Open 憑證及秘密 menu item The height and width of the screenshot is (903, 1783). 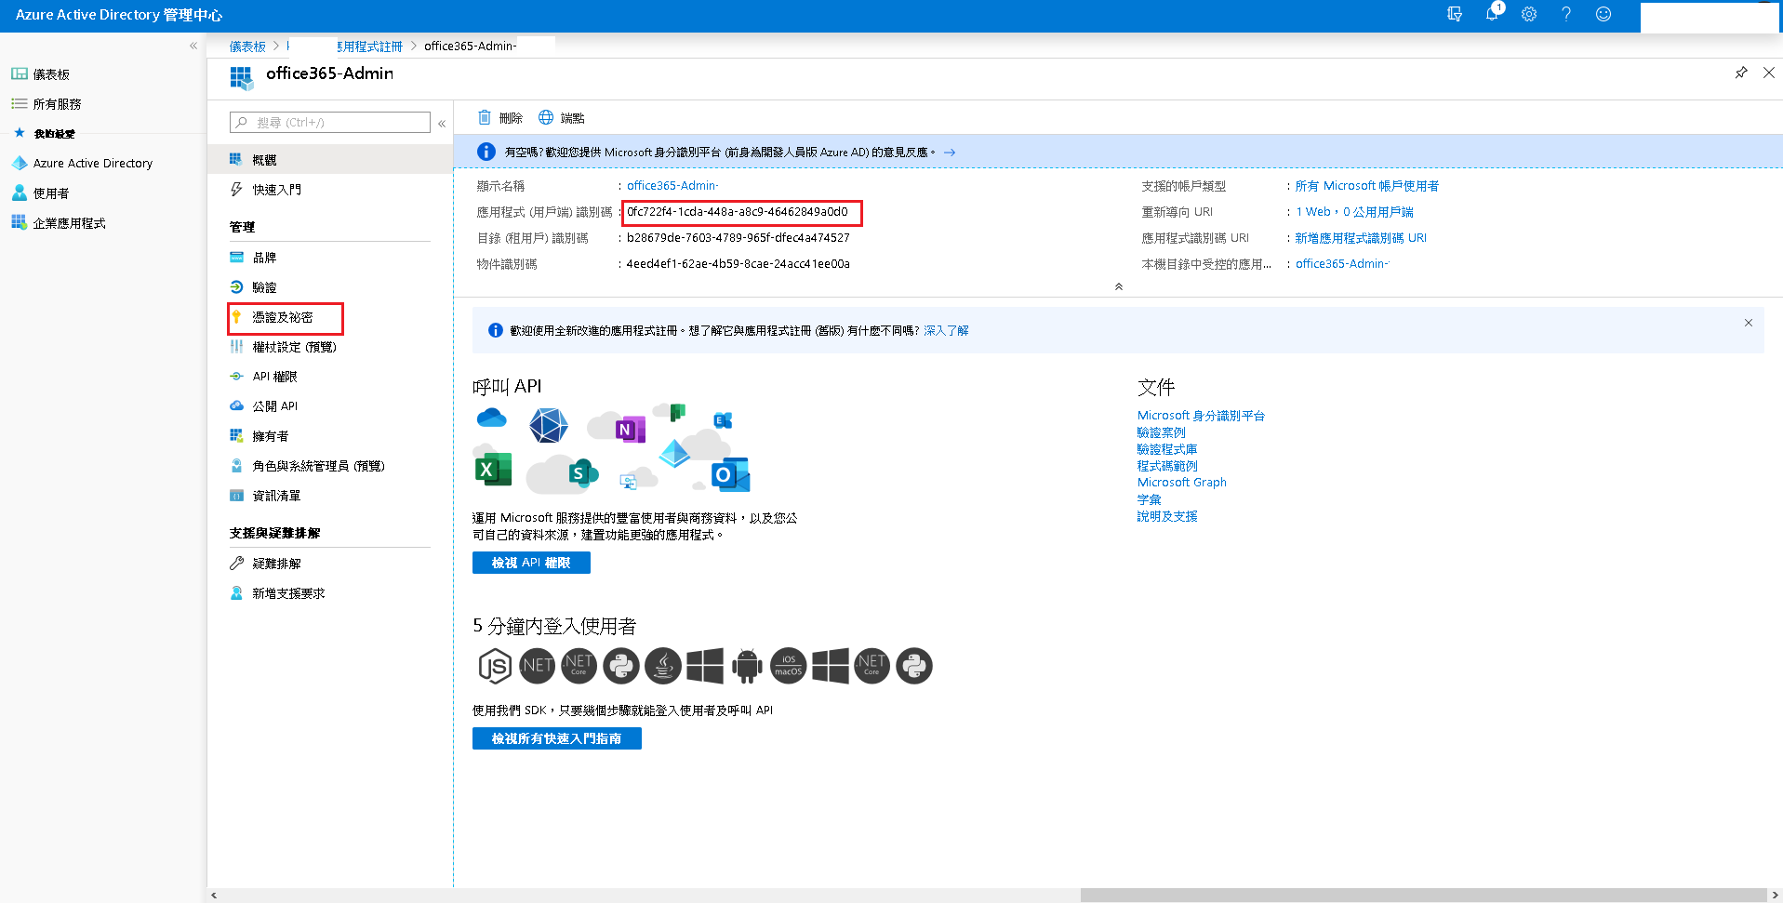coord(283,317)
